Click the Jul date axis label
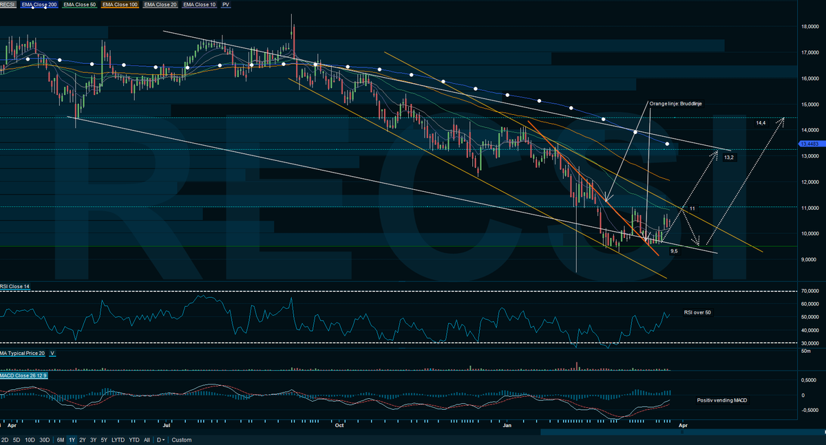Screen dimensions: 826x445 point(167,426)
